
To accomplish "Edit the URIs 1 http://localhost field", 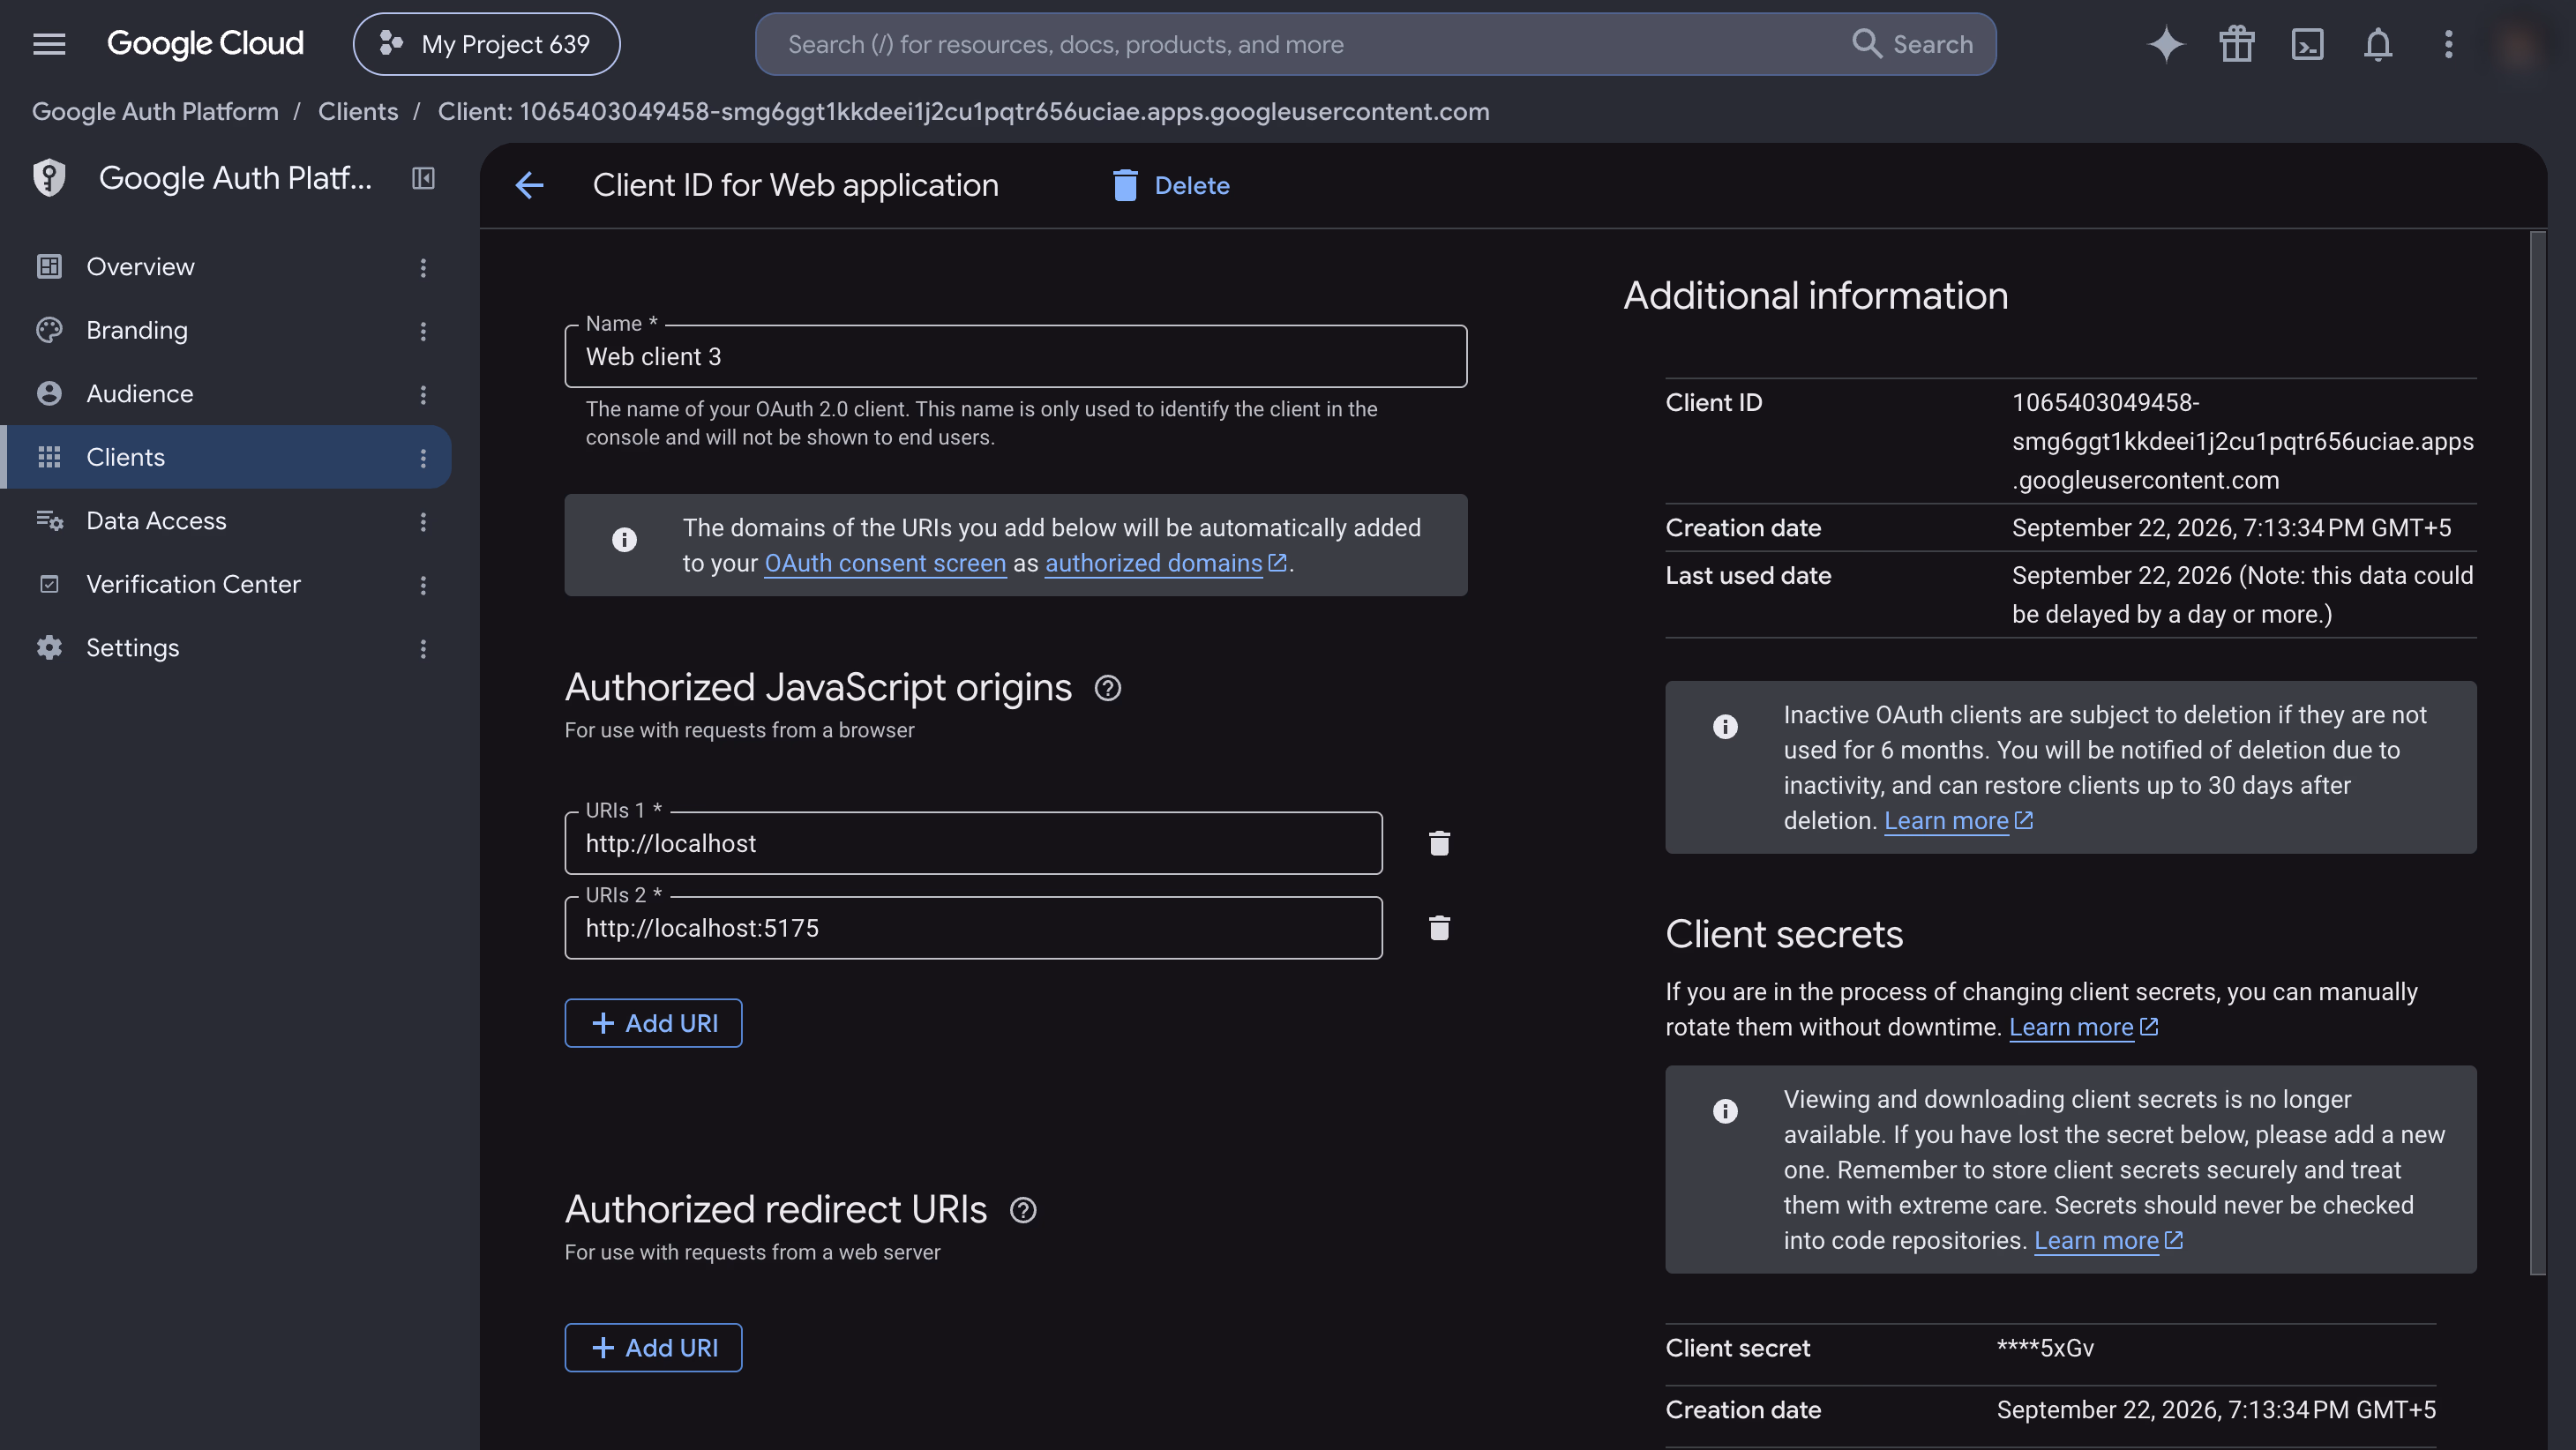I will [x=973, y=843].
